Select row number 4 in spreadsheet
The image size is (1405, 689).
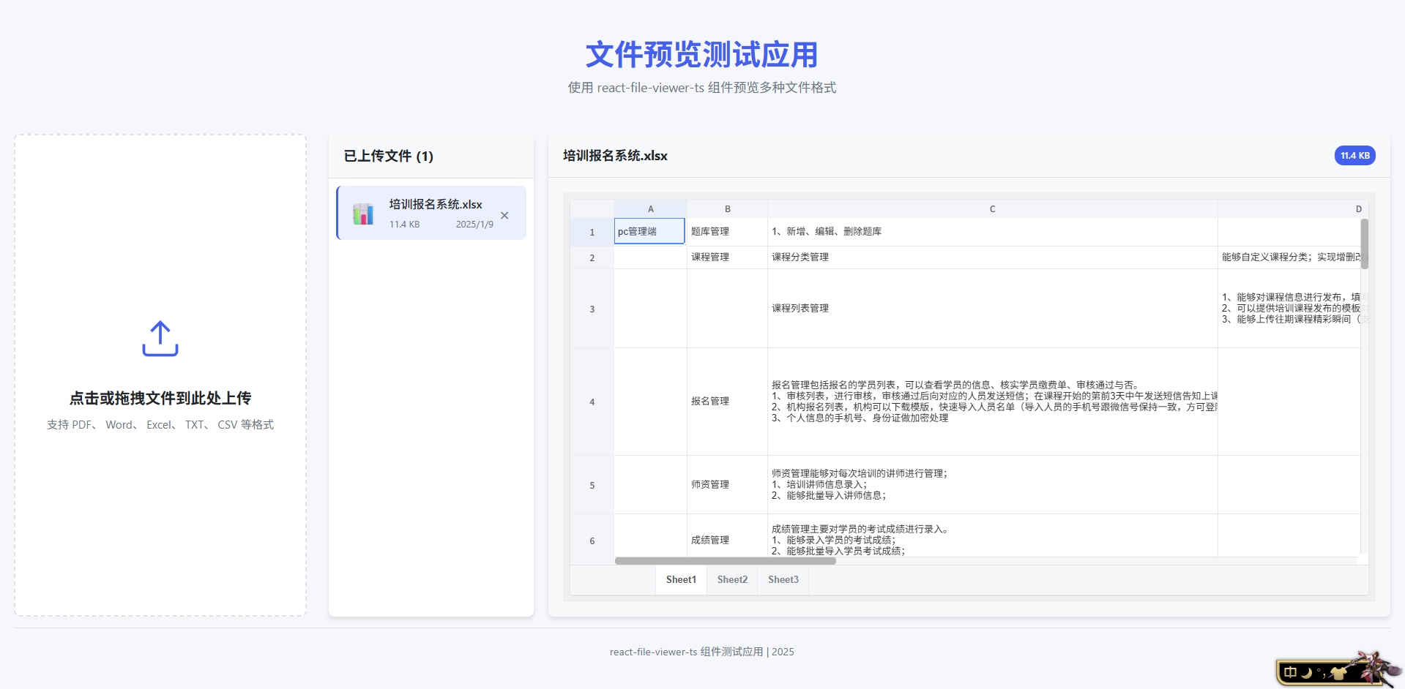tap(592, 402)
